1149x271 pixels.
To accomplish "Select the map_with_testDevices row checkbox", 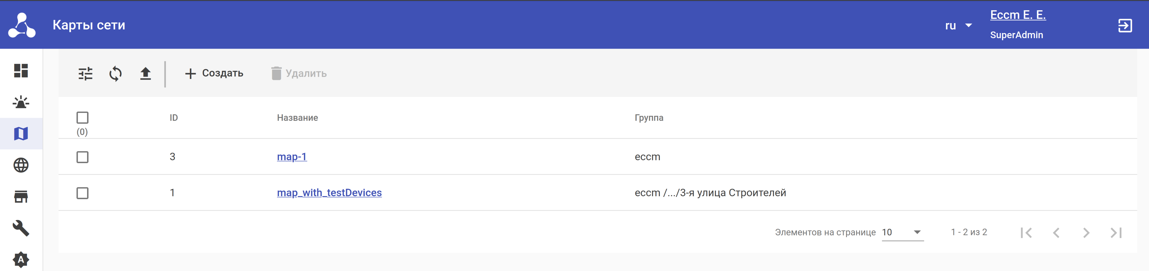I will pos(83,193).
